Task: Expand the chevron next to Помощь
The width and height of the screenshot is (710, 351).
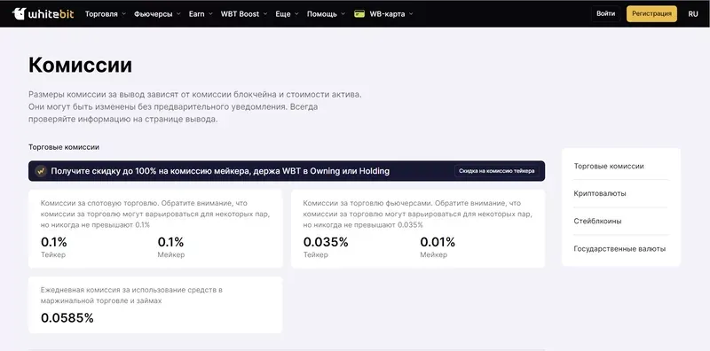Action: (x=343, y=14)
